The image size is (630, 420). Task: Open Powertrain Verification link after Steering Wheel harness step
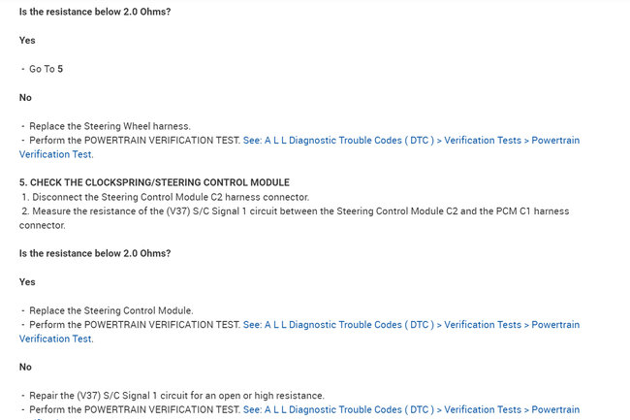411,141
